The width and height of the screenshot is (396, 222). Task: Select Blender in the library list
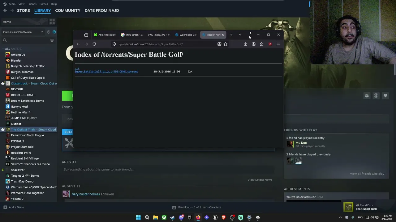tap(16, 60)
